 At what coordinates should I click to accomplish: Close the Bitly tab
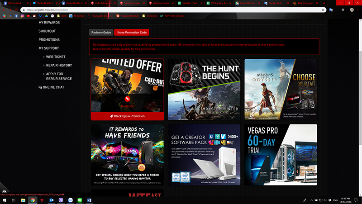coord(317,3)
